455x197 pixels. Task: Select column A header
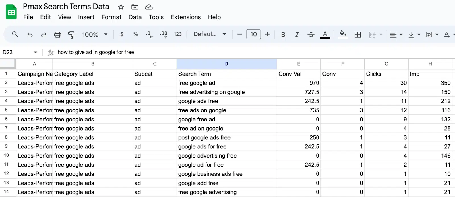(34, 64)
